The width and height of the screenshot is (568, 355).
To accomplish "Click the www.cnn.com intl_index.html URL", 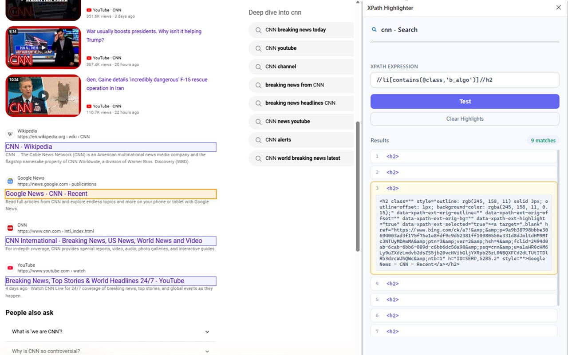I will pyautogui.click(x=55, y=231).
